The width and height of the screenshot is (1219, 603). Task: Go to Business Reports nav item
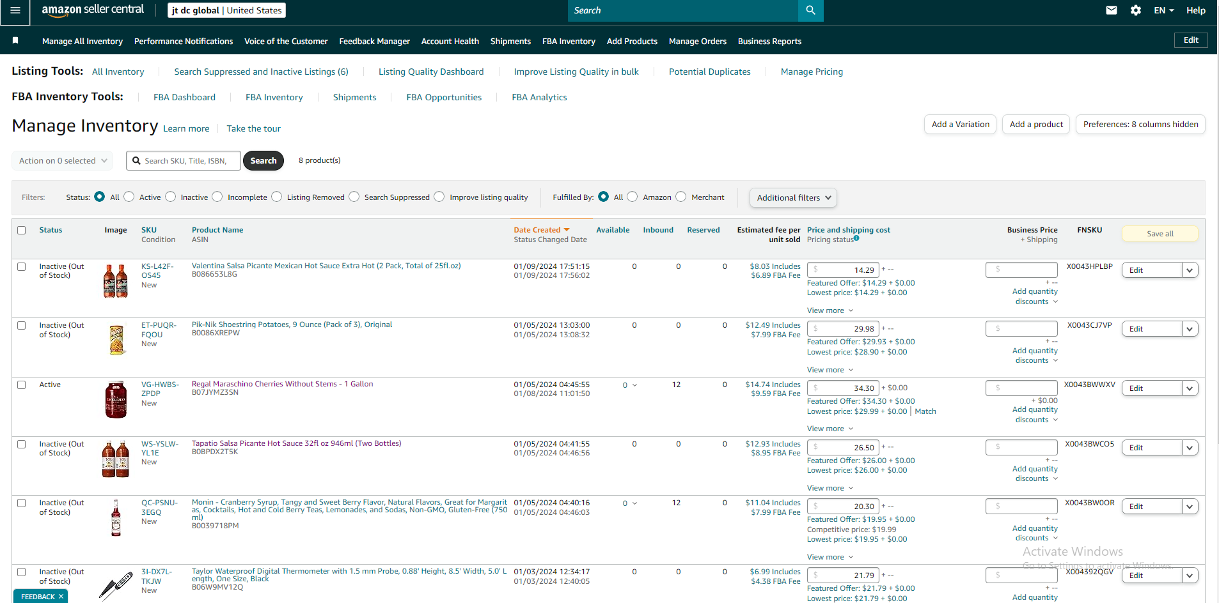(x=769, y=41)
